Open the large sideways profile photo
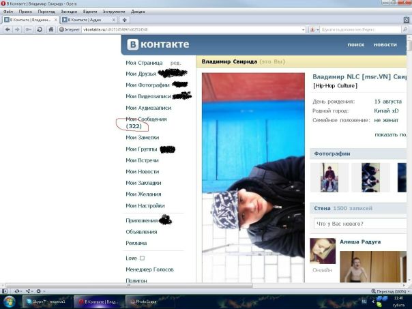This screenshot has width=412, height=309. (x=253, y=177)
